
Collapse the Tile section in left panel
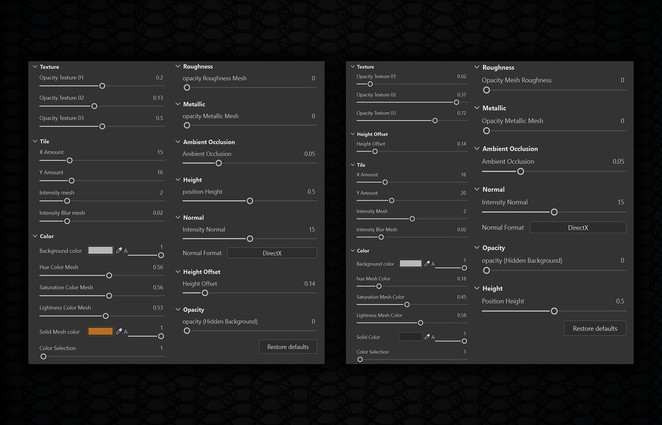35,142
